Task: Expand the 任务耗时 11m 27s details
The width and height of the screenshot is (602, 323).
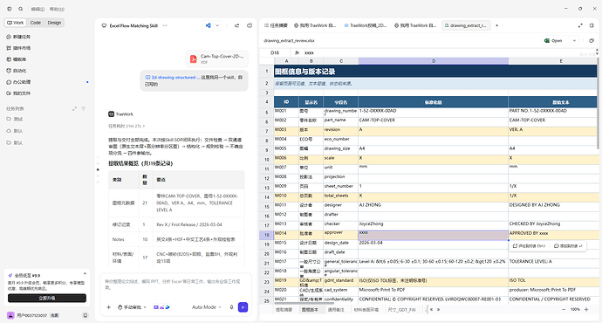Action: click(x=127, y=126)
